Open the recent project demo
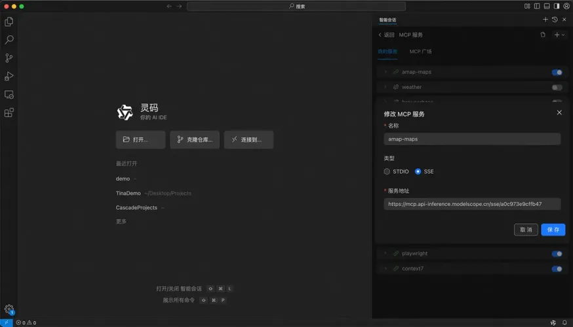 click(123, 179)
